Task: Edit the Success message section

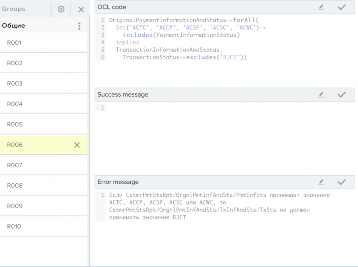Action: point(321,95)
